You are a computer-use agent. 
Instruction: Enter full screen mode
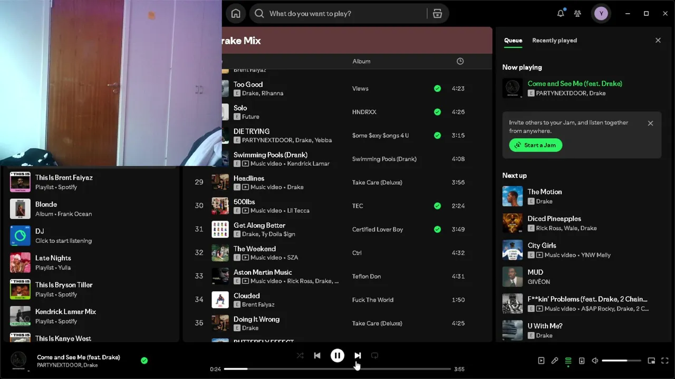point(665,361)
